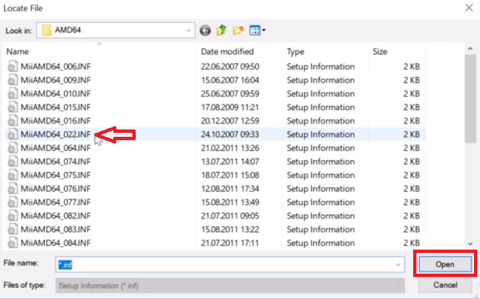Select file name MiiAMD64_006.INF
The image size is (480, 299).
[55, 66]
